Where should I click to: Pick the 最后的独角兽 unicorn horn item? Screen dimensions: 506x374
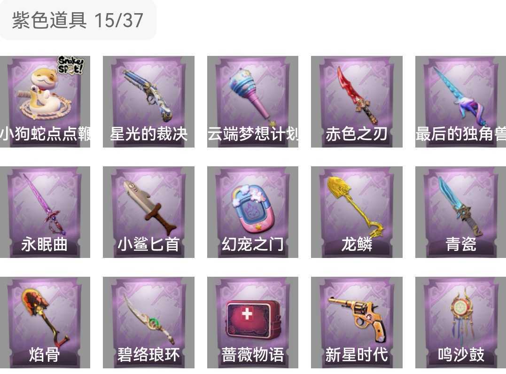pos(460,101)
